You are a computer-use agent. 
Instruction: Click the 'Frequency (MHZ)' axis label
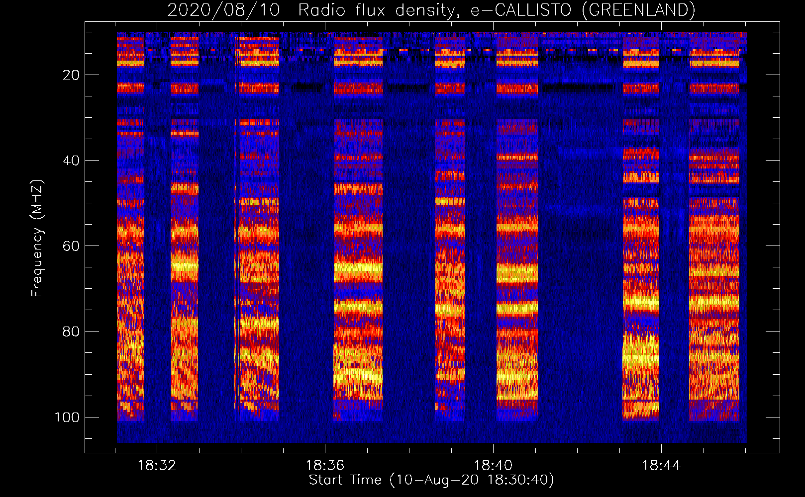pyautogui.click(x=37, y=239)
